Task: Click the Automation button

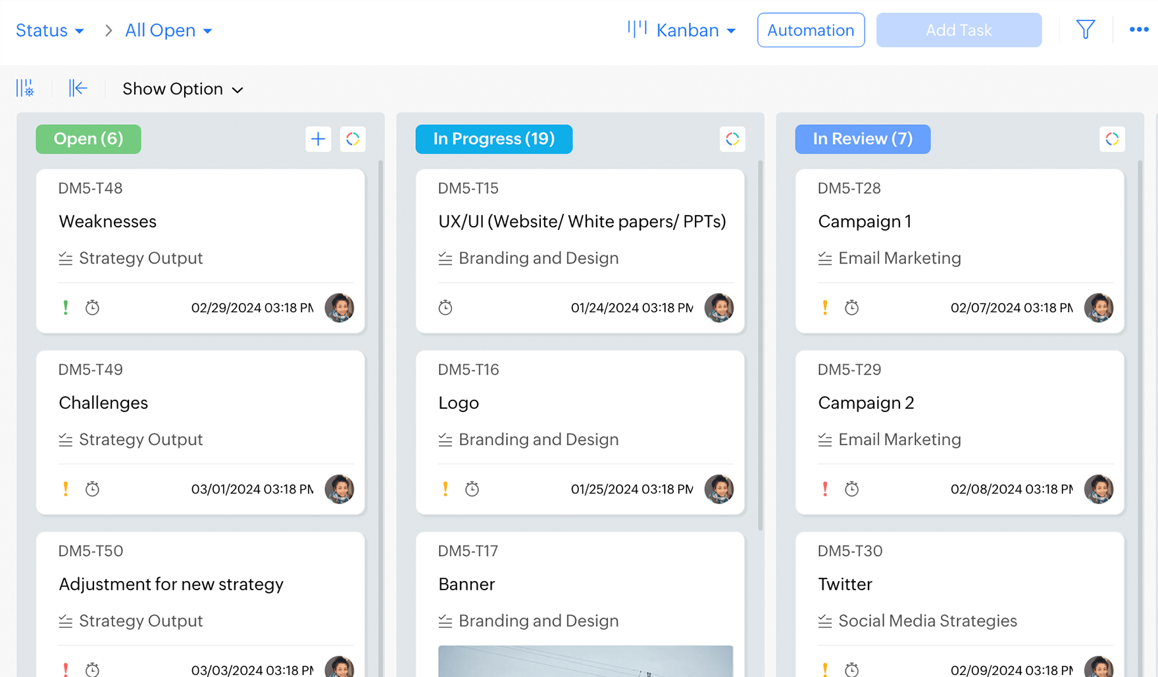Action: pyautogui.click(x=811, y=30)
